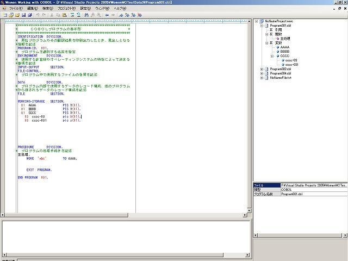Restore the inner document window
The height and width of the screenshot is (261, 348).
point(339,9)
